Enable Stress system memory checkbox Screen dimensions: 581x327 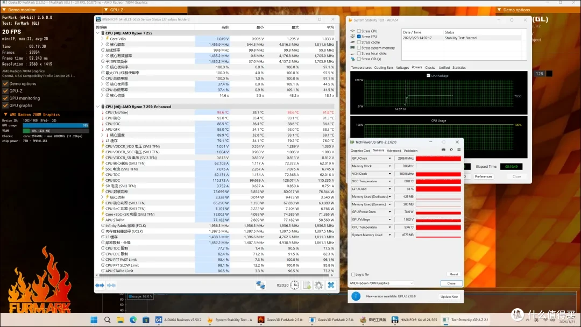pyautogui.click(x=359, y=48)
